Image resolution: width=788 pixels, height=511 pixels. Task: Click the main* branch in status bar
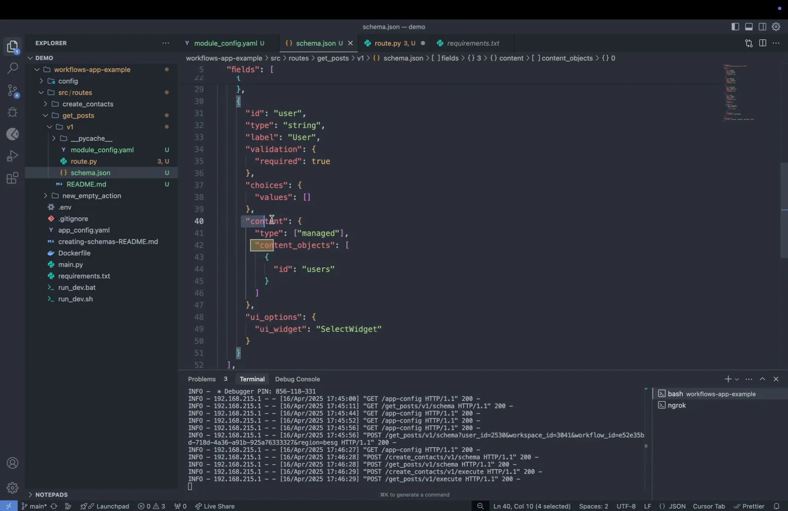[x=34, y=506]
